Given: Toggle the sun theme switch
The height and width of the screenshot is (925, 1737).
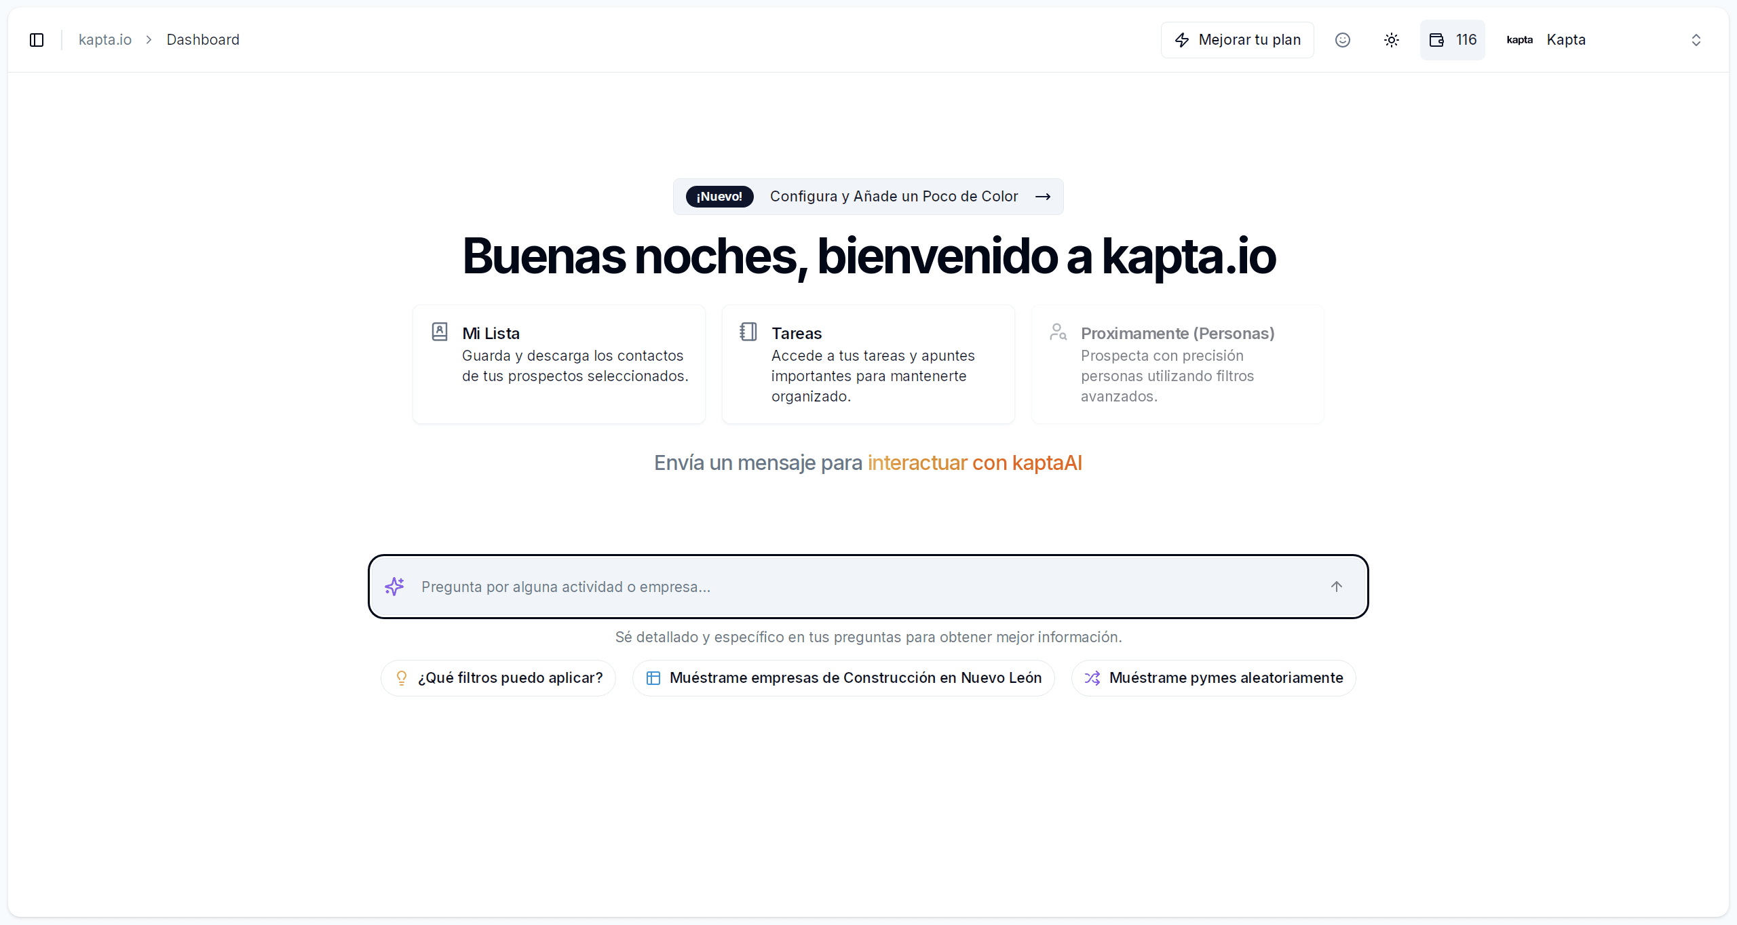Looking at the screenshot, I should coord(1391,40).
